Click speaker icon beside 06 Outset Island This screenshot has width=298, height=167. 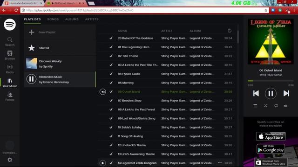pos(102,92)
